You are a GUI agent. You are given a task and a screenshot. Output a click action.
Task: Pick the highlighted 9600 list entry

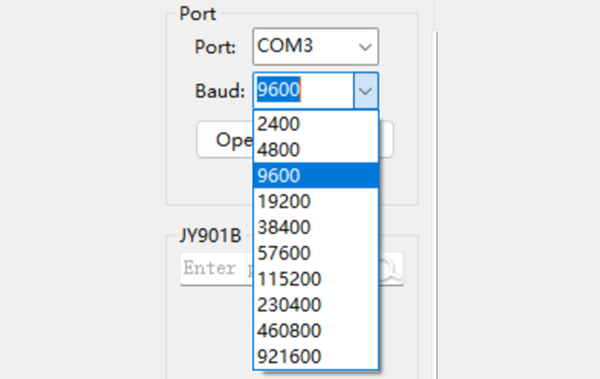tap(315, 176)
